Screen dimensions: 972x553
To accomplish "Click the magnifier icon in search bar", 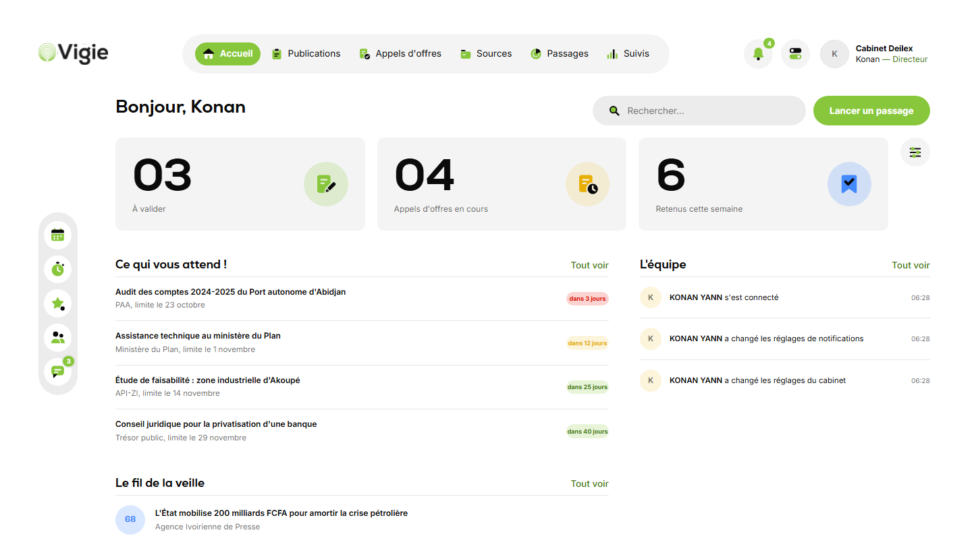I will tap(614, 111).
